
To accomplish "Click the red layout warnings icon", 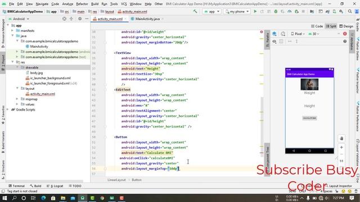I will tap(345, 34).
